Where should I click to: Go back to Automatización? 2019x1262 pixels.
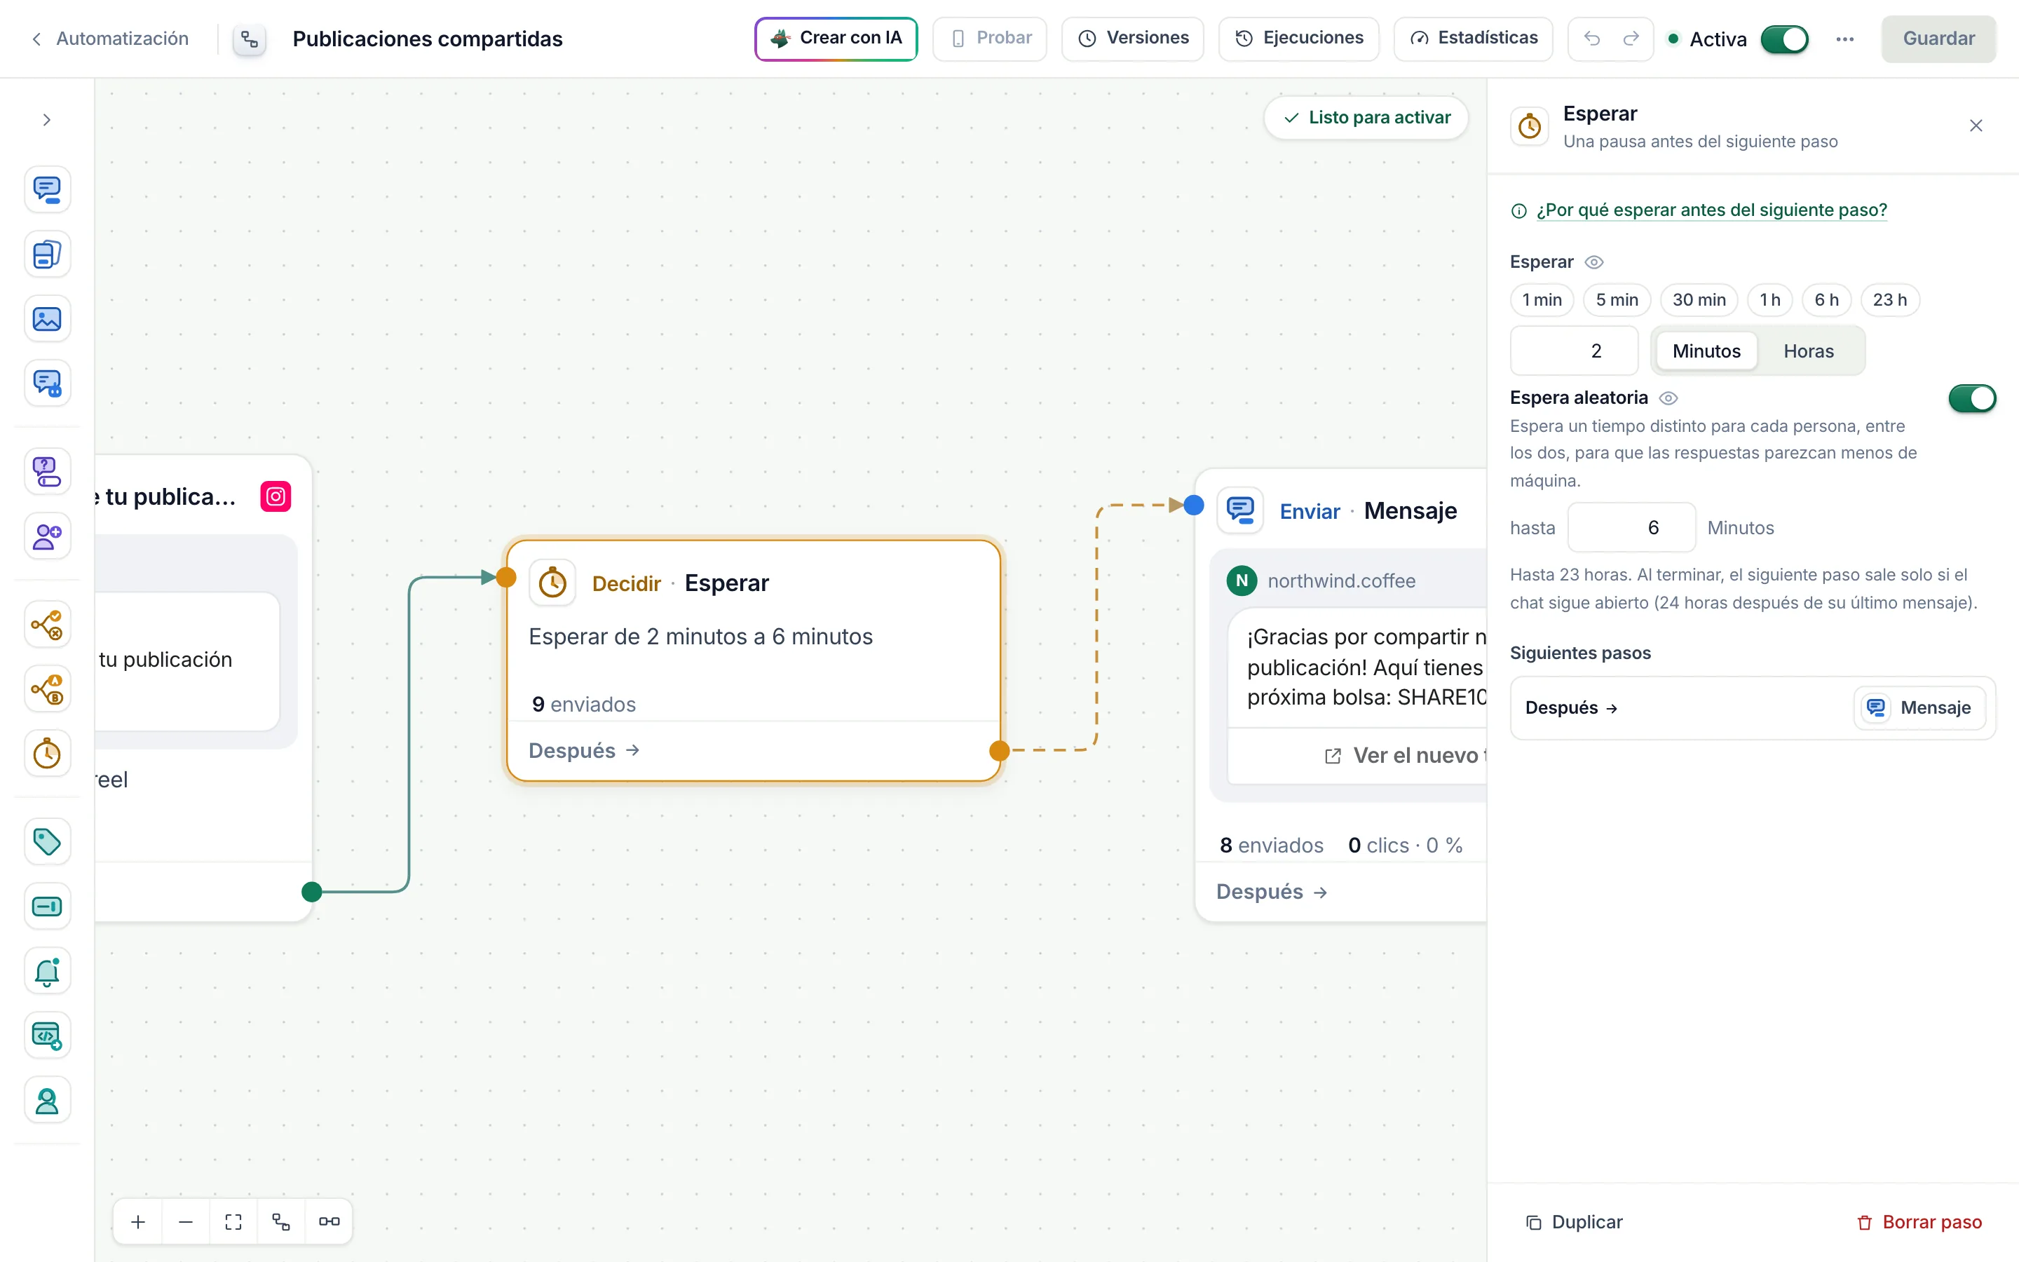tap(110, 39)
